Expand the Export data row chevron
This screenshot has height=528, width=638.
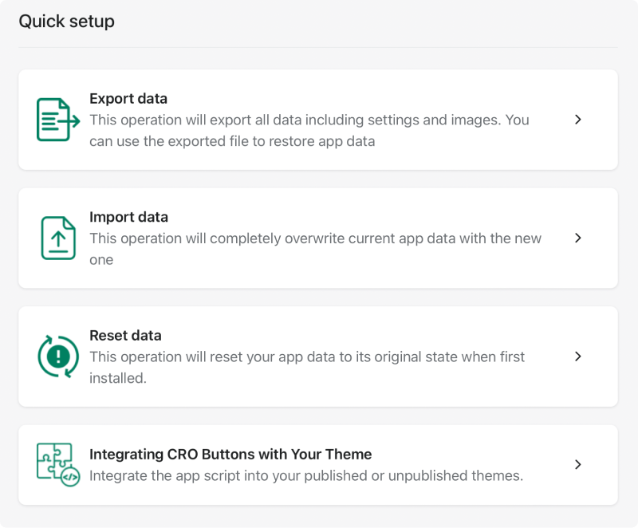coord(578,120)
